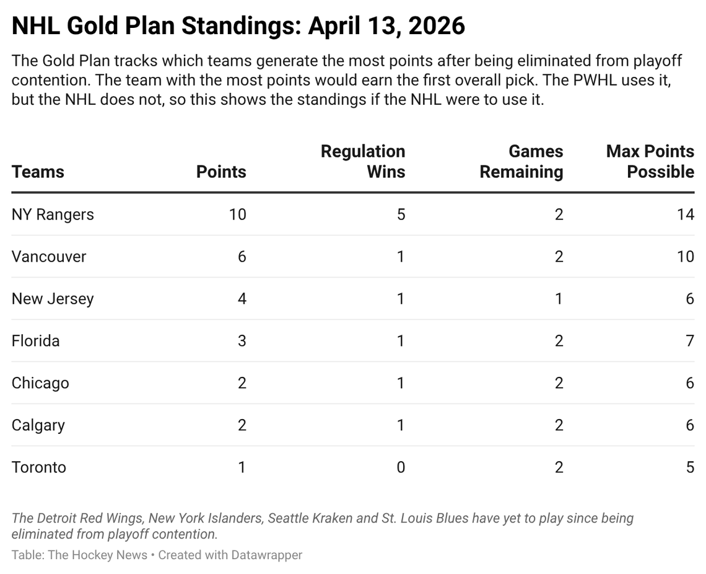Select the Florida team name
Screen dimensions: 706x574
(35, 341)
